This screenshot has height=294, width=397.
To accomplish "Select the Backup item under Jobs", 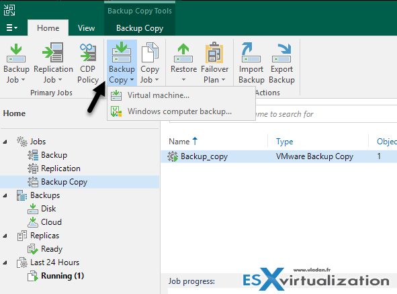I will pos(54,155).
